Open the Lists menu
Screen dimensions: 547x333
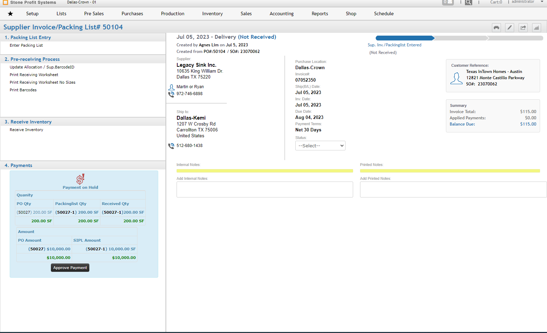click(x=61, y=13)
